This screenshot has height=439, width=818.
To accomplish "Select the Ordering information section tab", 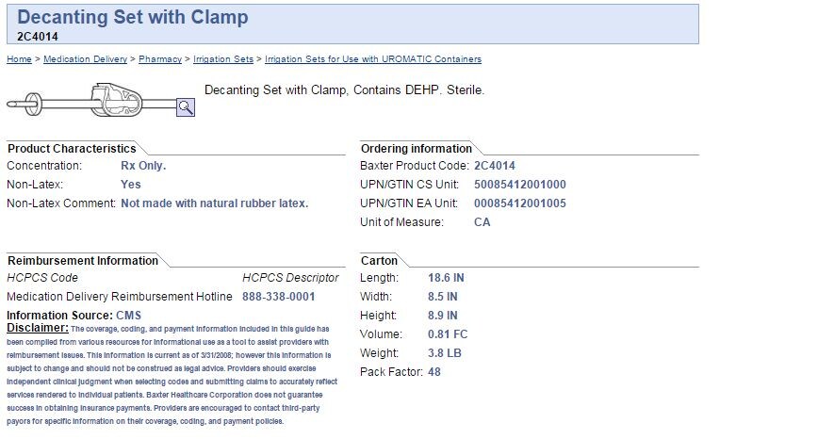I will tap(416, 148).
